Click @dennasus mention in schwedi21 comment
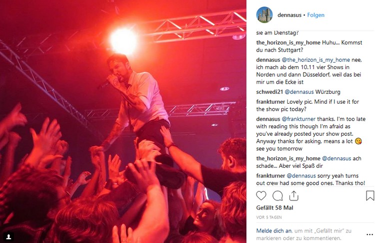 tap(299, 92)
